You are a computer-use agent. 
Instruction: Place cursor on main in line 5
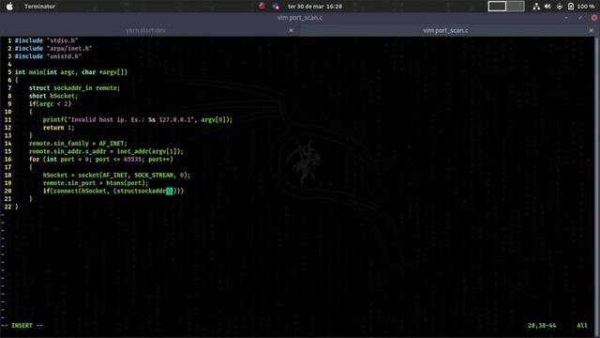[x=36, y=72]
